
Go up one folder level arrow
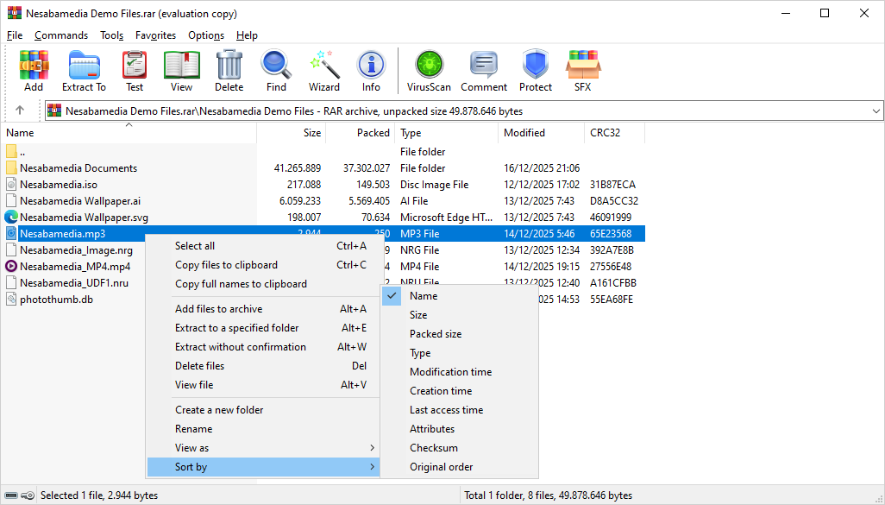(20, 110)
